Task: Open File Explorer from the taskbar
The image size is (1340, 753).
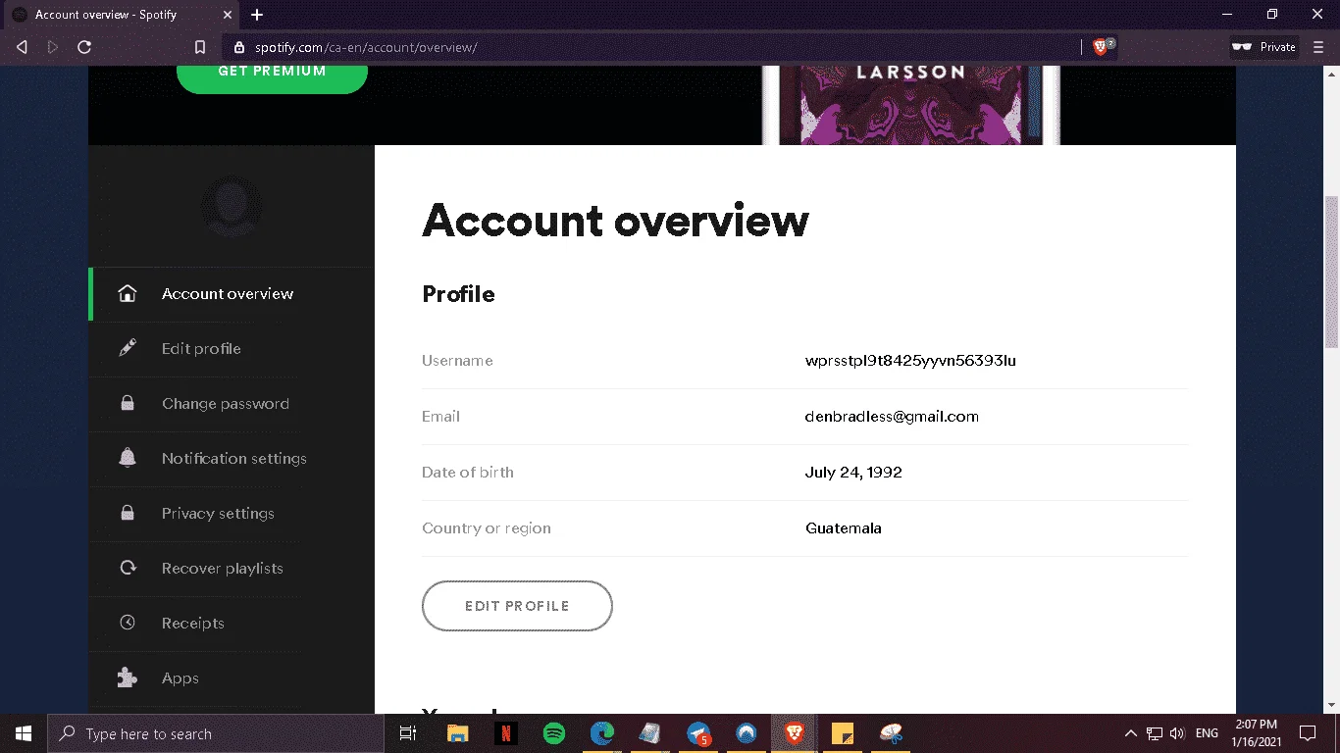Action: pos(458,733)
